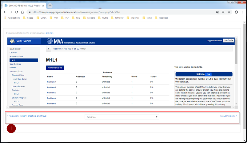The height and width of the screenshot is (143, 247).
Task: Click Edit in Set Info header
Action: pyautogui.click(x=208, y=74)
